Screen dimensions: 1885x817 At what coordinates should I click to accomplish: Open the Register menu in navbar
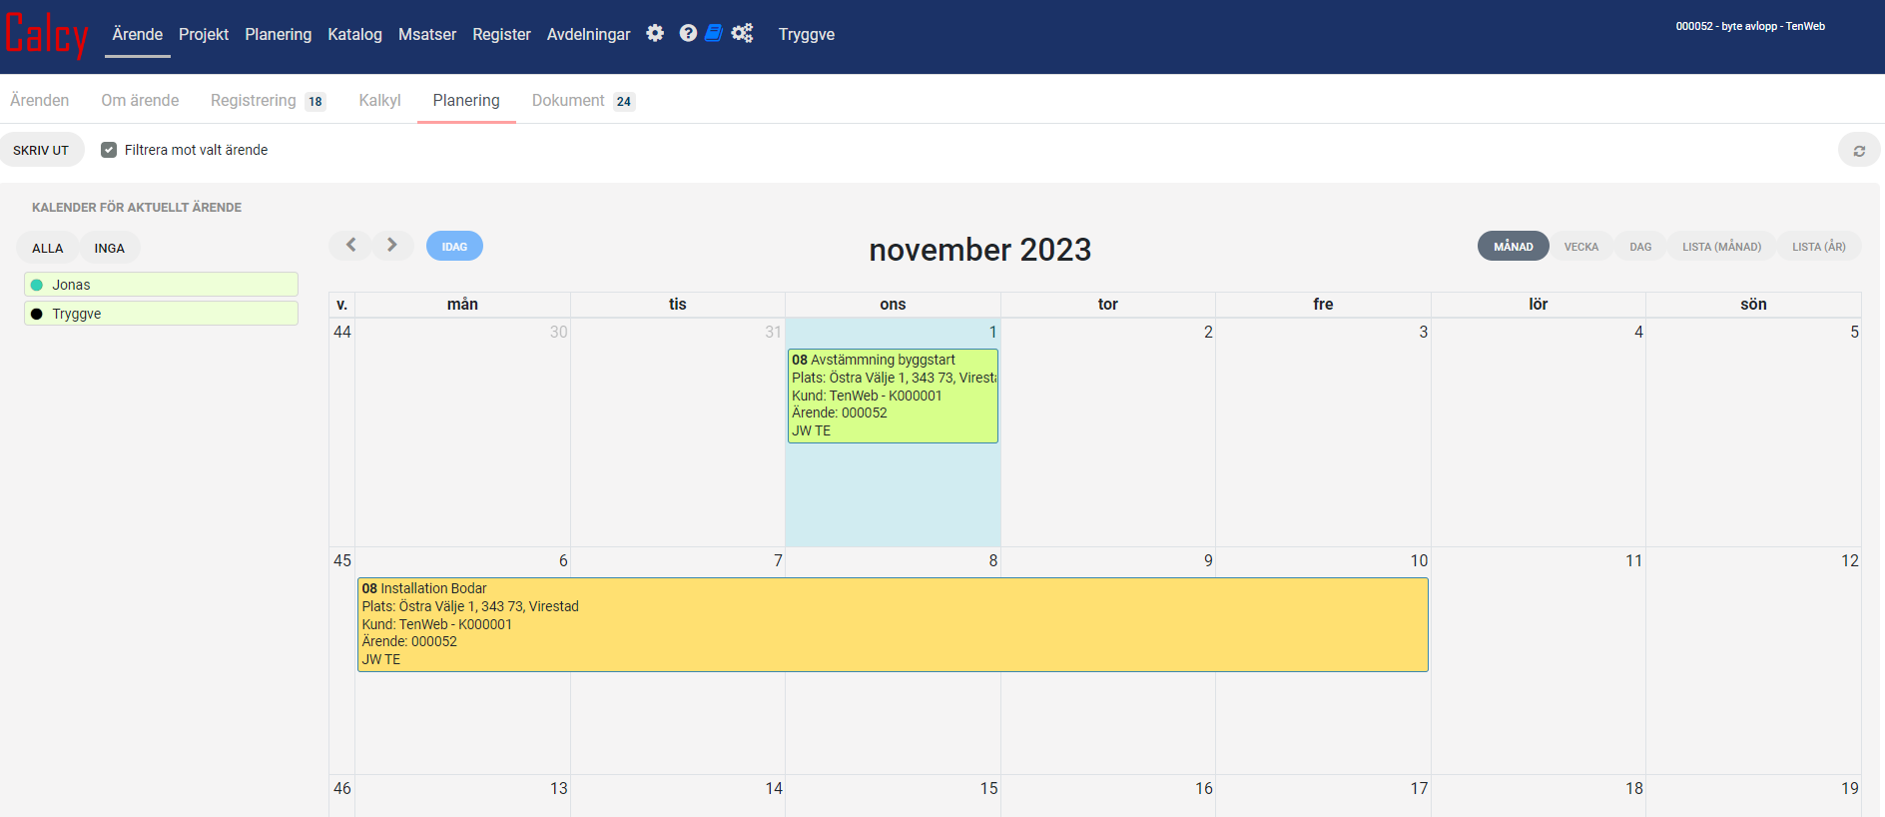click(x=501, y=35)
